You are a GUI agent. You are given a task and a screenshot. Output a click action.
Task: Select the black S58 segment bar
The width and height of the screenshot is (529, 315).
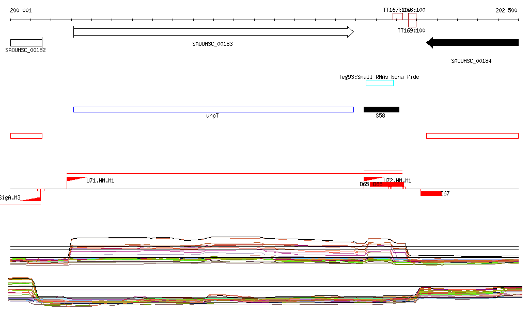tap(381, 109)
